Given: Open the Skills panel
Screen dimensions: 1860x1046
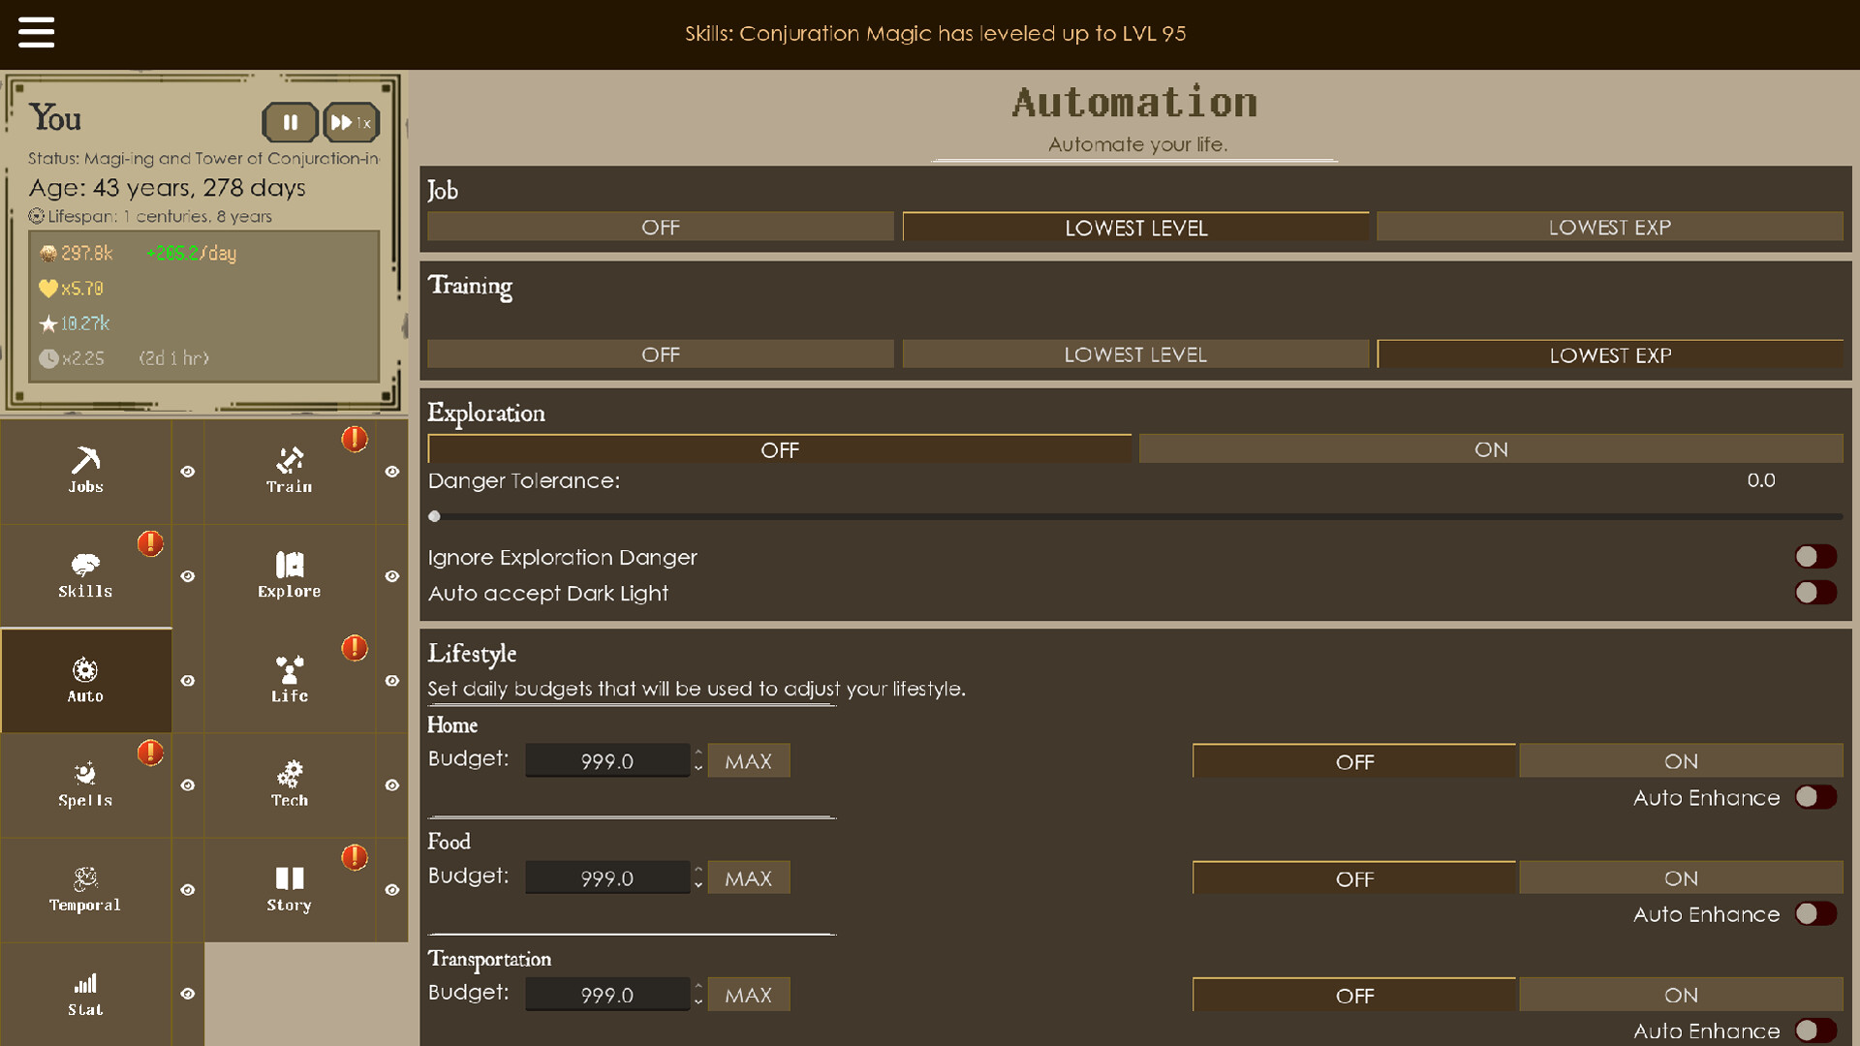Looking at the screenshot, I should (84, 575).
